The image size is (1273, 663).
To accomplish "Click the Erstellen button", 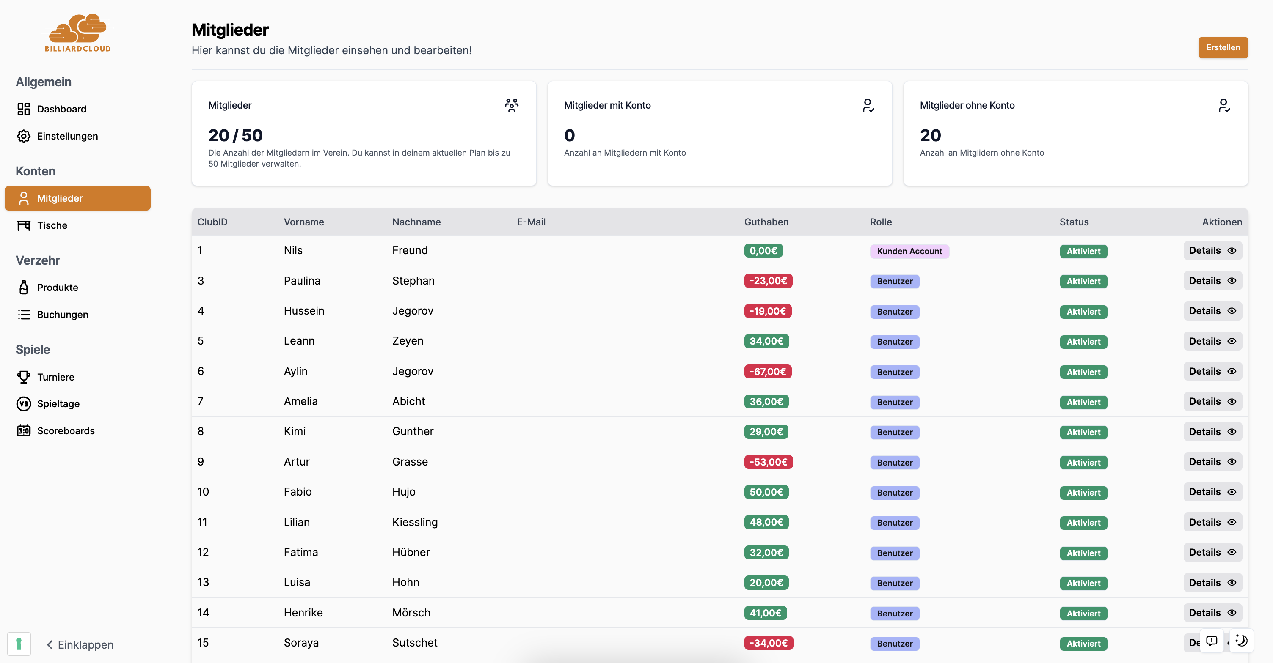I will coord(1223,48).
